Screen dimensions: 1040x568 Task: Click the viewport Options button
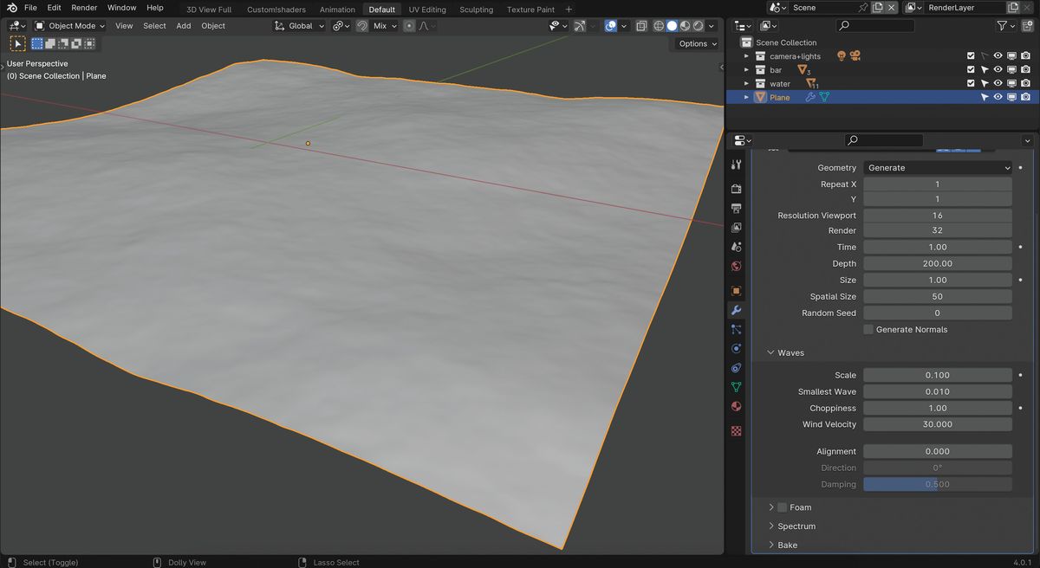tap(696, 43)
